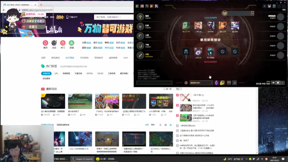Select the 中路 mid lane icon in LoL

pos(140,55)
